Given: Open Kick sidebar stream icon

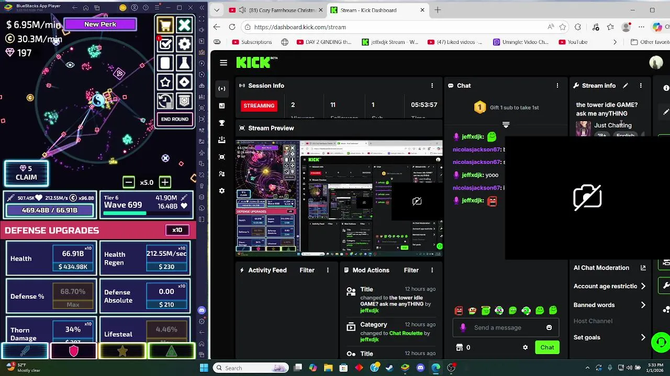Looking at the screenshot, I should tap(222, 89).
